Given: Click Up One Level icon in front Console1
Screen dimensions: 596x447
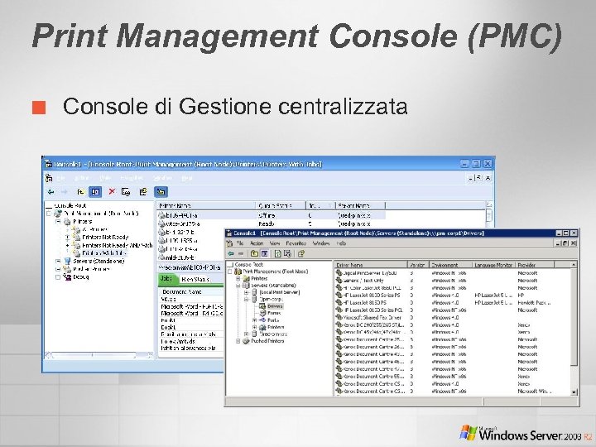Looking at the screenshot, I should (254, 253).
